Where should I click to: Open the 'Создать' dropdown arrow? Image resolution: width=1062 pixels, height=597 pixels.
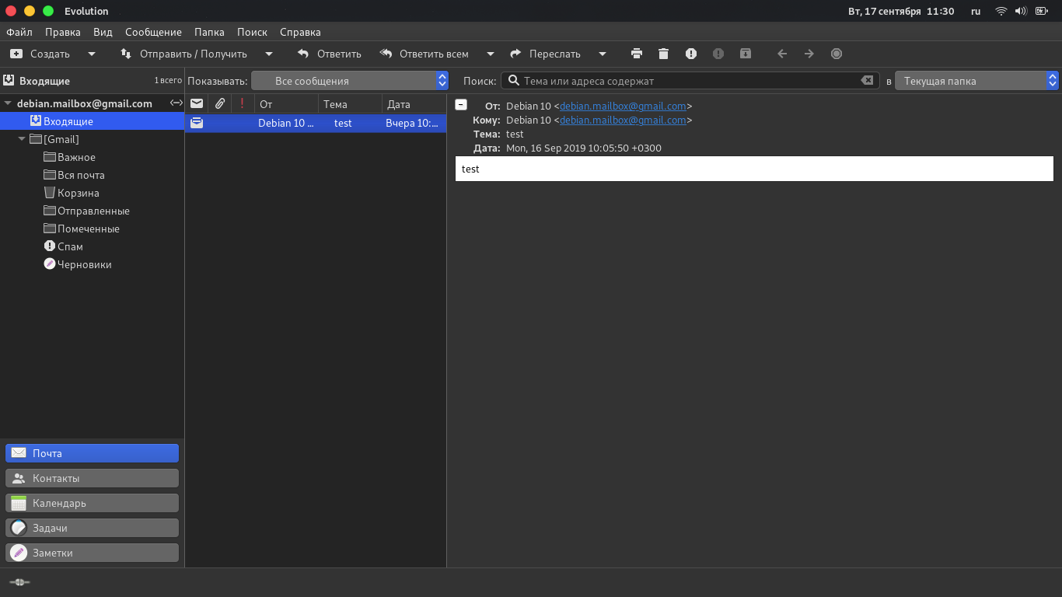tap(92, 54)
